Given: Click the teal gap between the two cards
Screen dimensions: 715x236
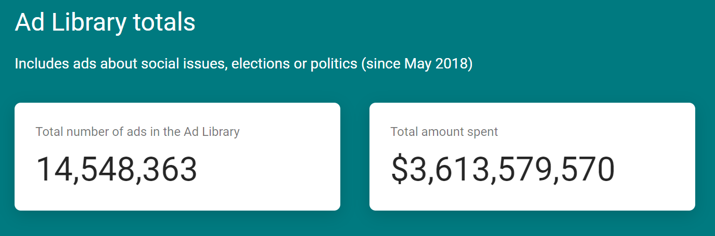Looking at the screenshot, I should (x=355, y=157).
